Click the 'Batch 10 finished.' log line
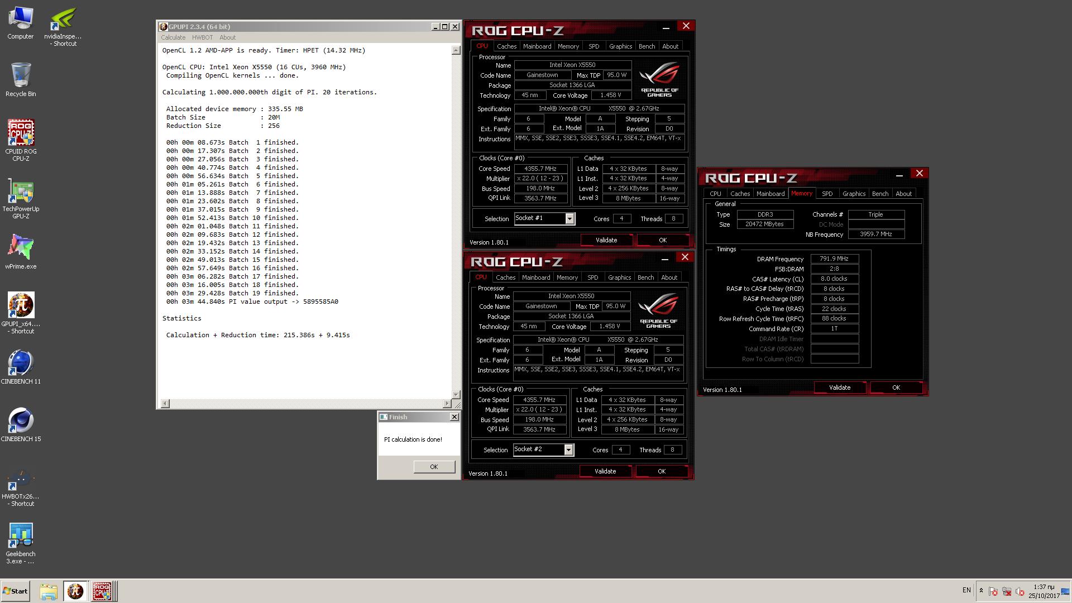 [232, 218]
